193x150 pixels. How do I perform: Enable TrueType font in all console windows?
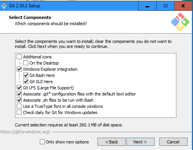point(19,106)
